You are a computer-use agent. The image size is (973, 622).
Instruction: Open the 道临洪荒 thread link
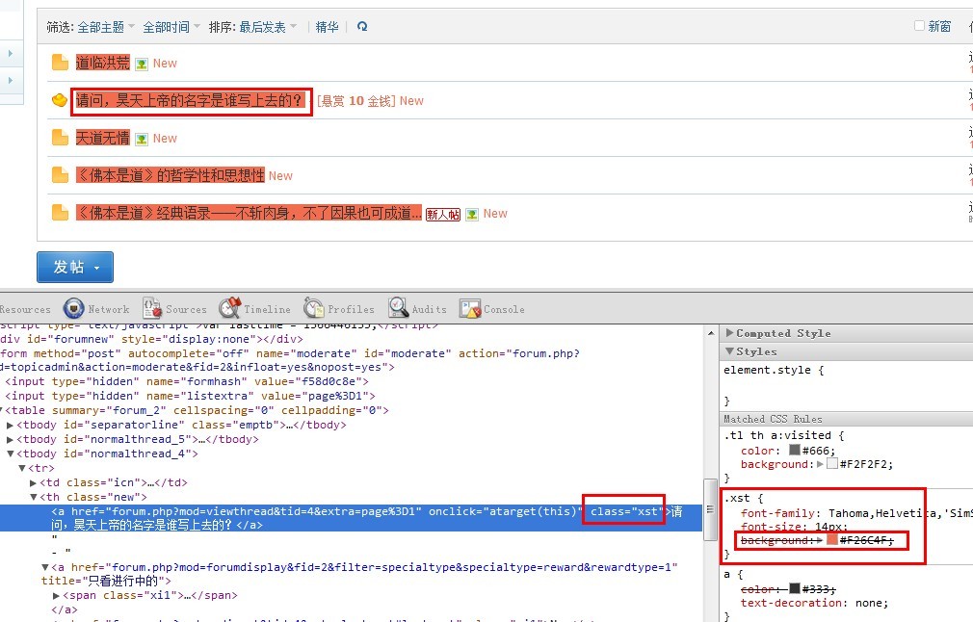pos(102,63)
